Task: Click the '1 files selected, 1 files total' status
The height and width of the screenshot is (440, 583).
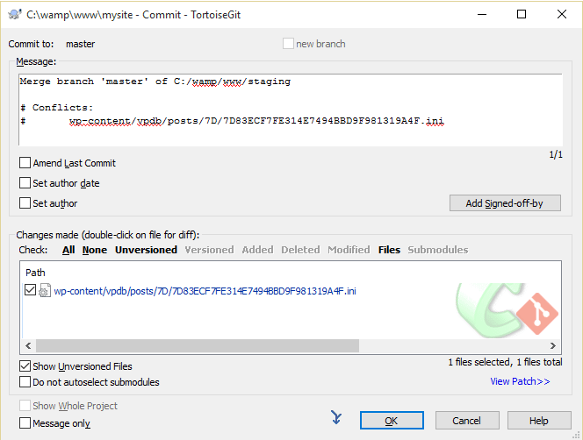Action: [505, 362]
